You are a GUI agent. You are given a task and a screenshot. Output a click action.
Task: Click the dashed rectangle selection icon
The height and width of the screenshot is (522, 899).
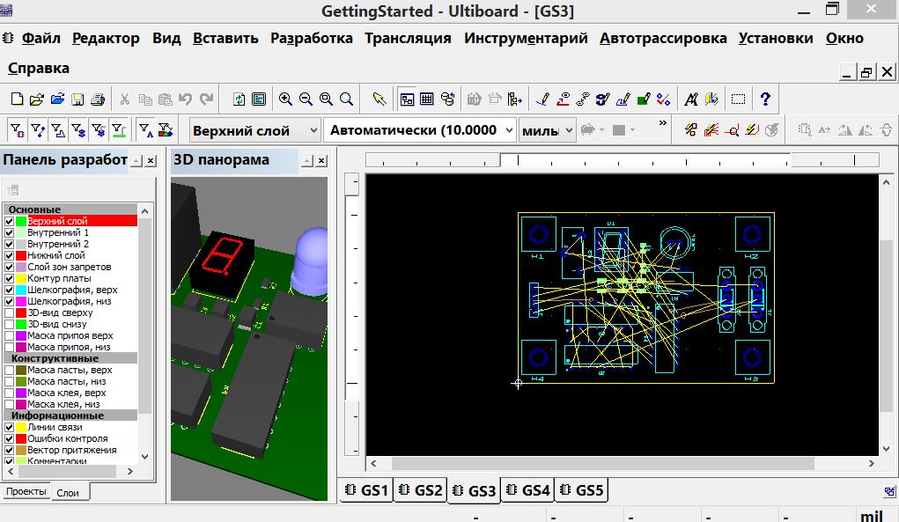point(739,99)
